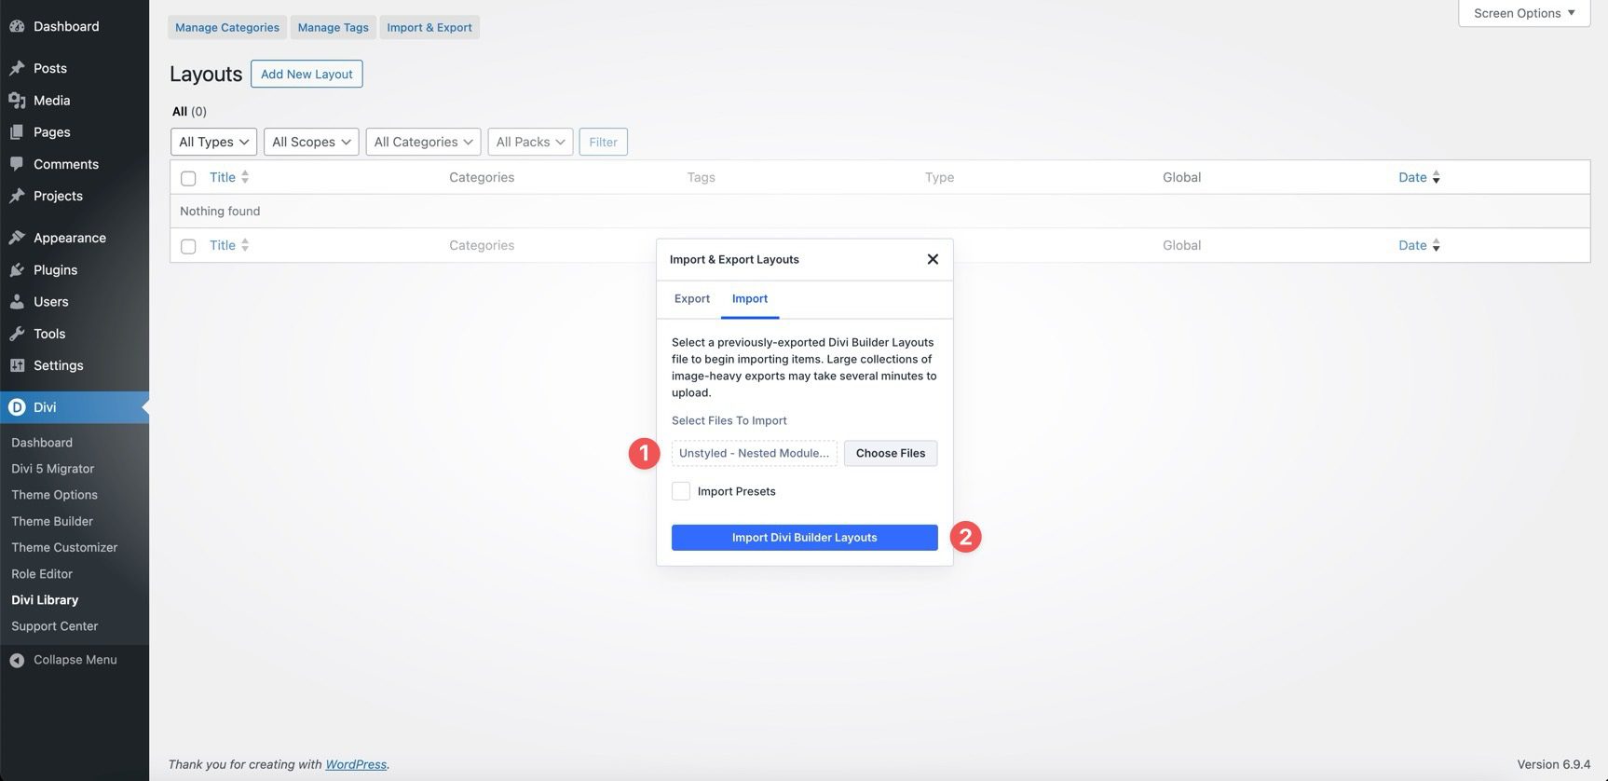Click the Pages icon in the sidebar
The image size is (1608, 781).
17,132
